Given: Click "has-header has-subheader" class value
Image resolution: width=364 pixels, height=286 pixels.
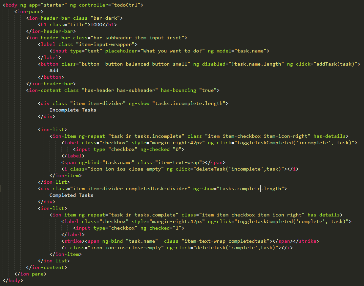Looking at the screenshot, I should (120, 90).
